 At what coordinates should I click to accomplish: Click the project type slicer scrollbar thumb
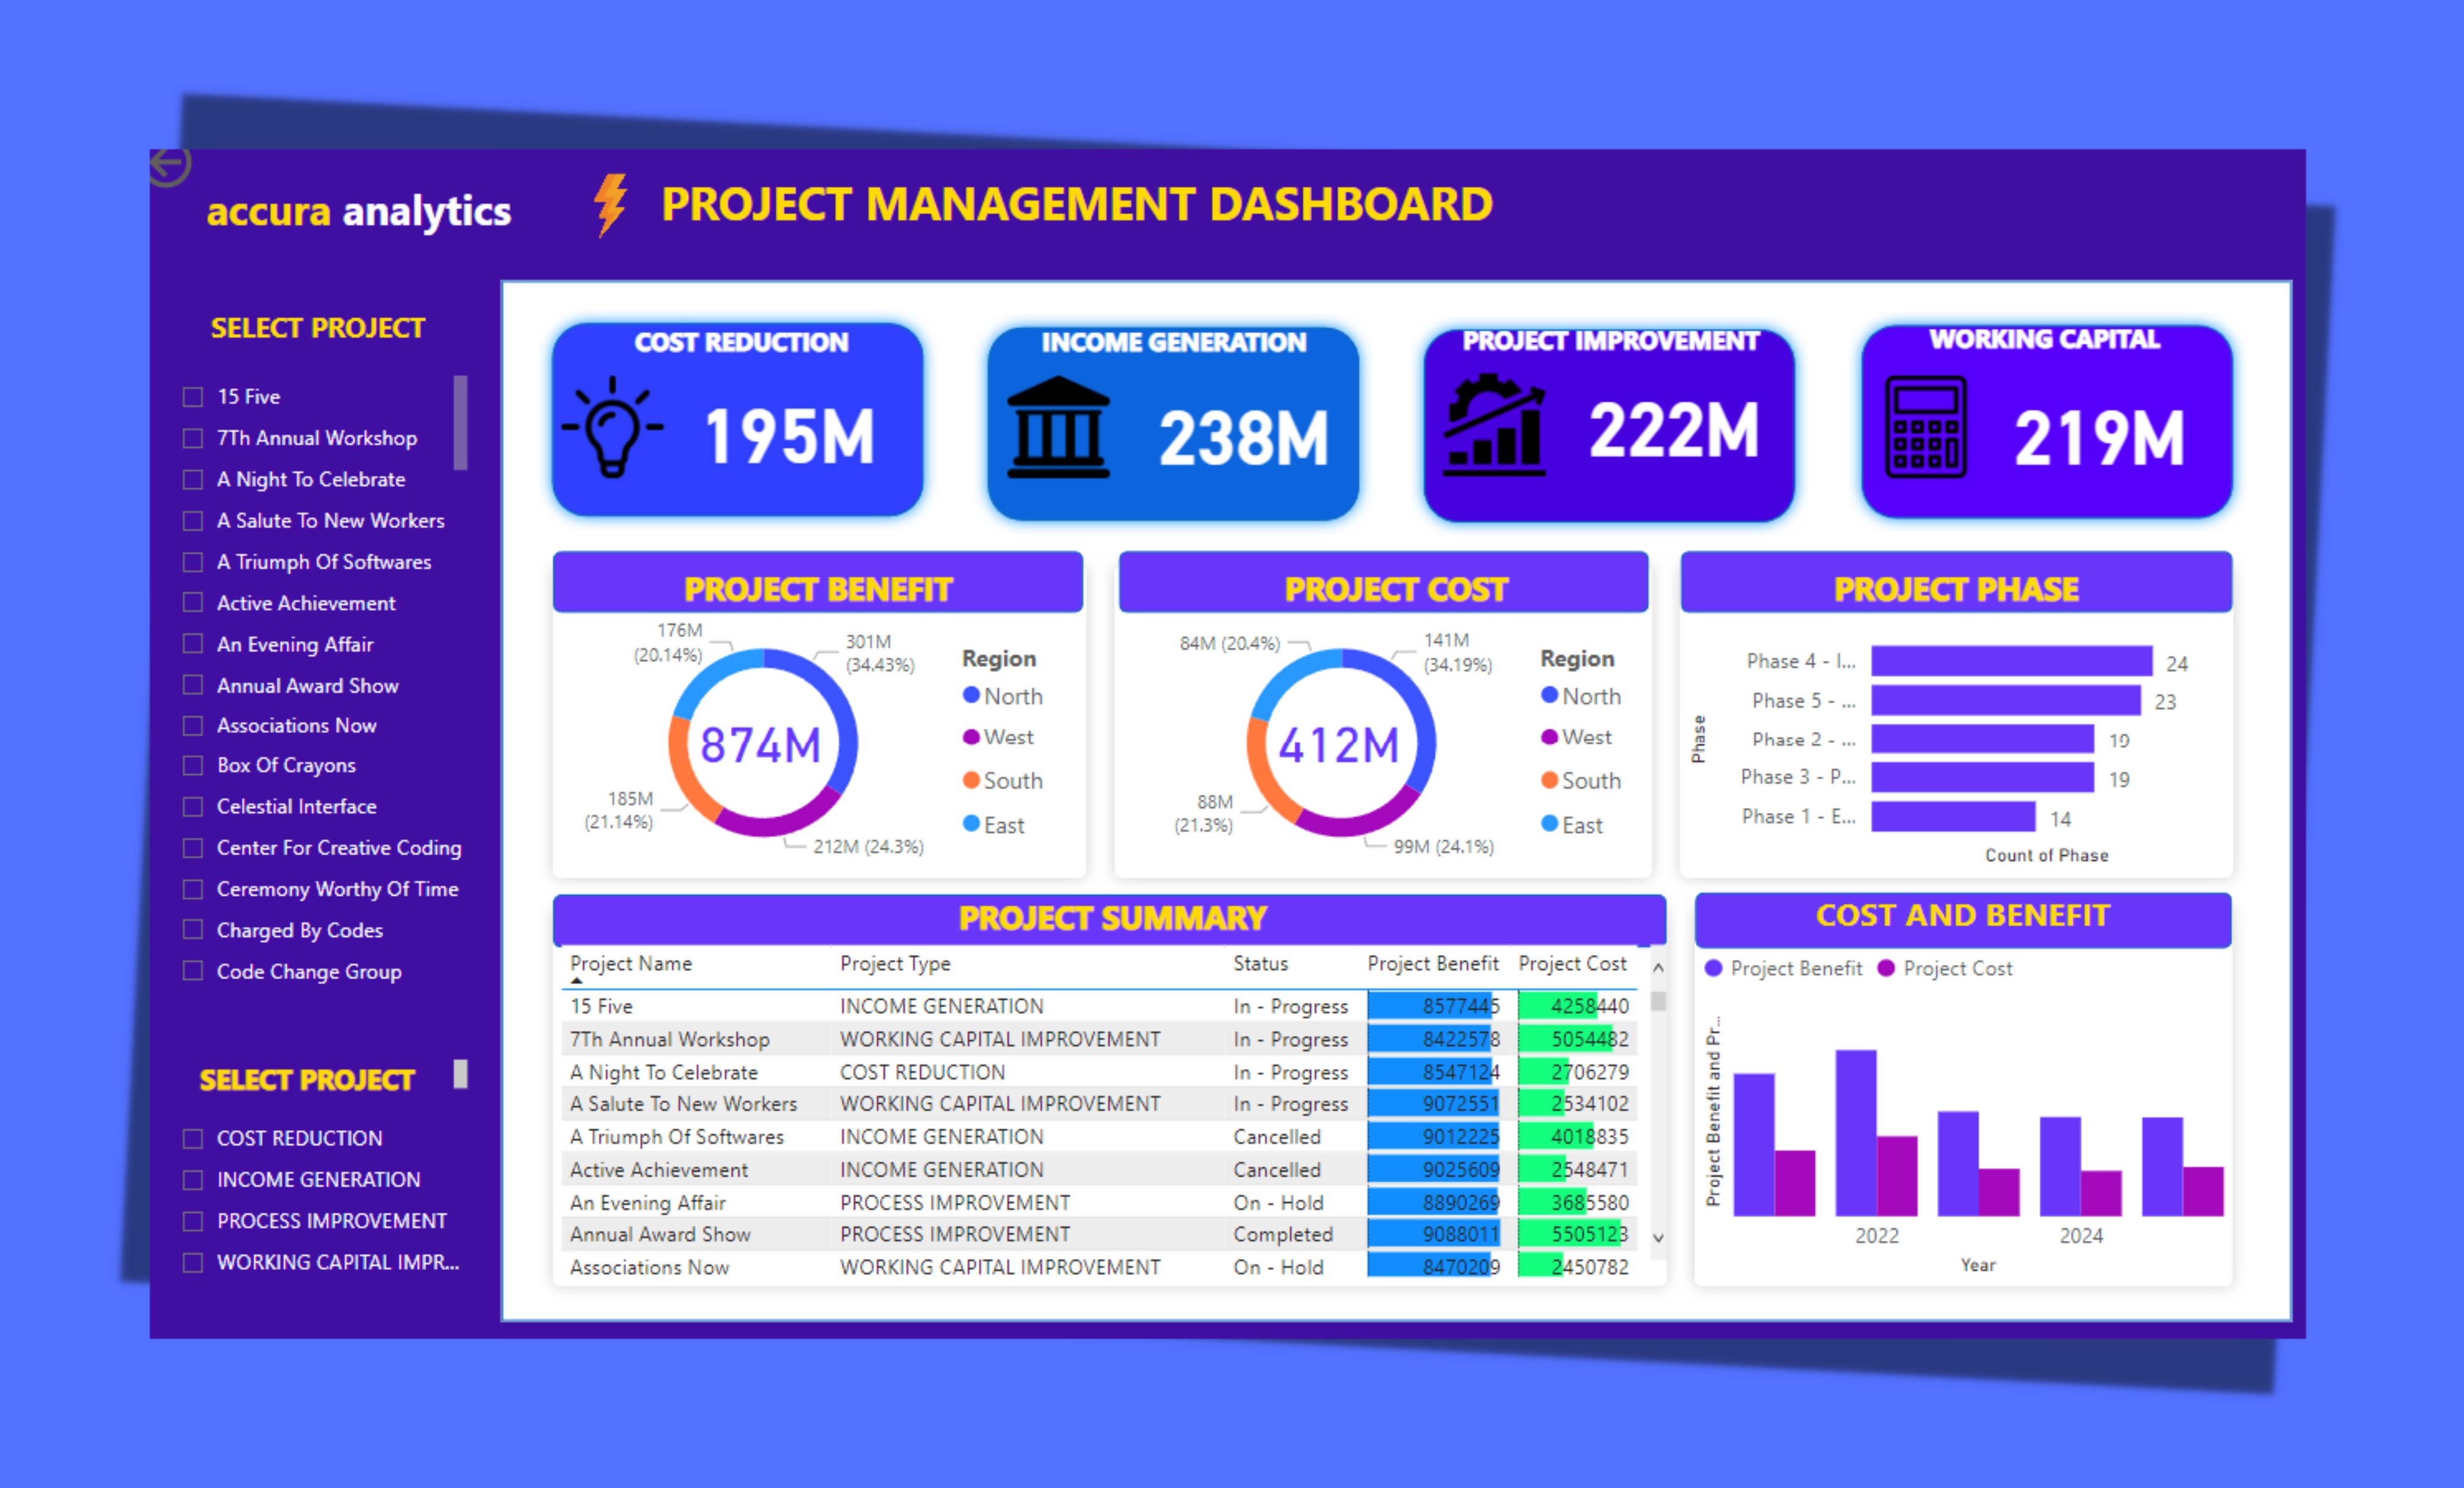tap(461, 1074)
